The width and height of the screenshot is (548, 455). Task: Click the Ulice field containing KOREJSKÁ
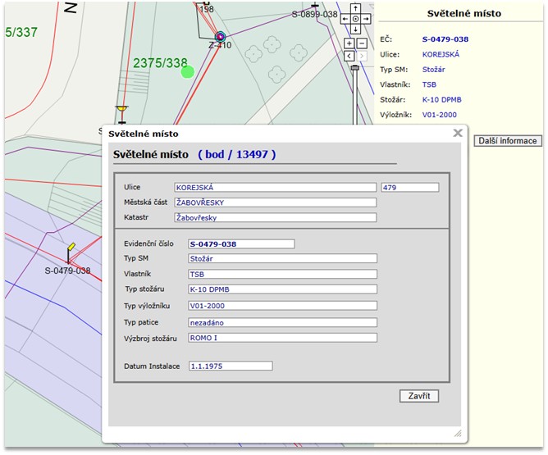[275, 187]
